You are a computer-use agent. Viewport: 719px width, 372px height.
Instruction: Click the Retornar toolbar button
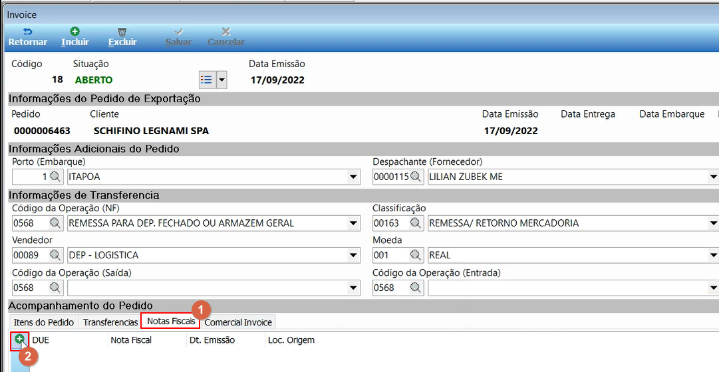[28, 37]
